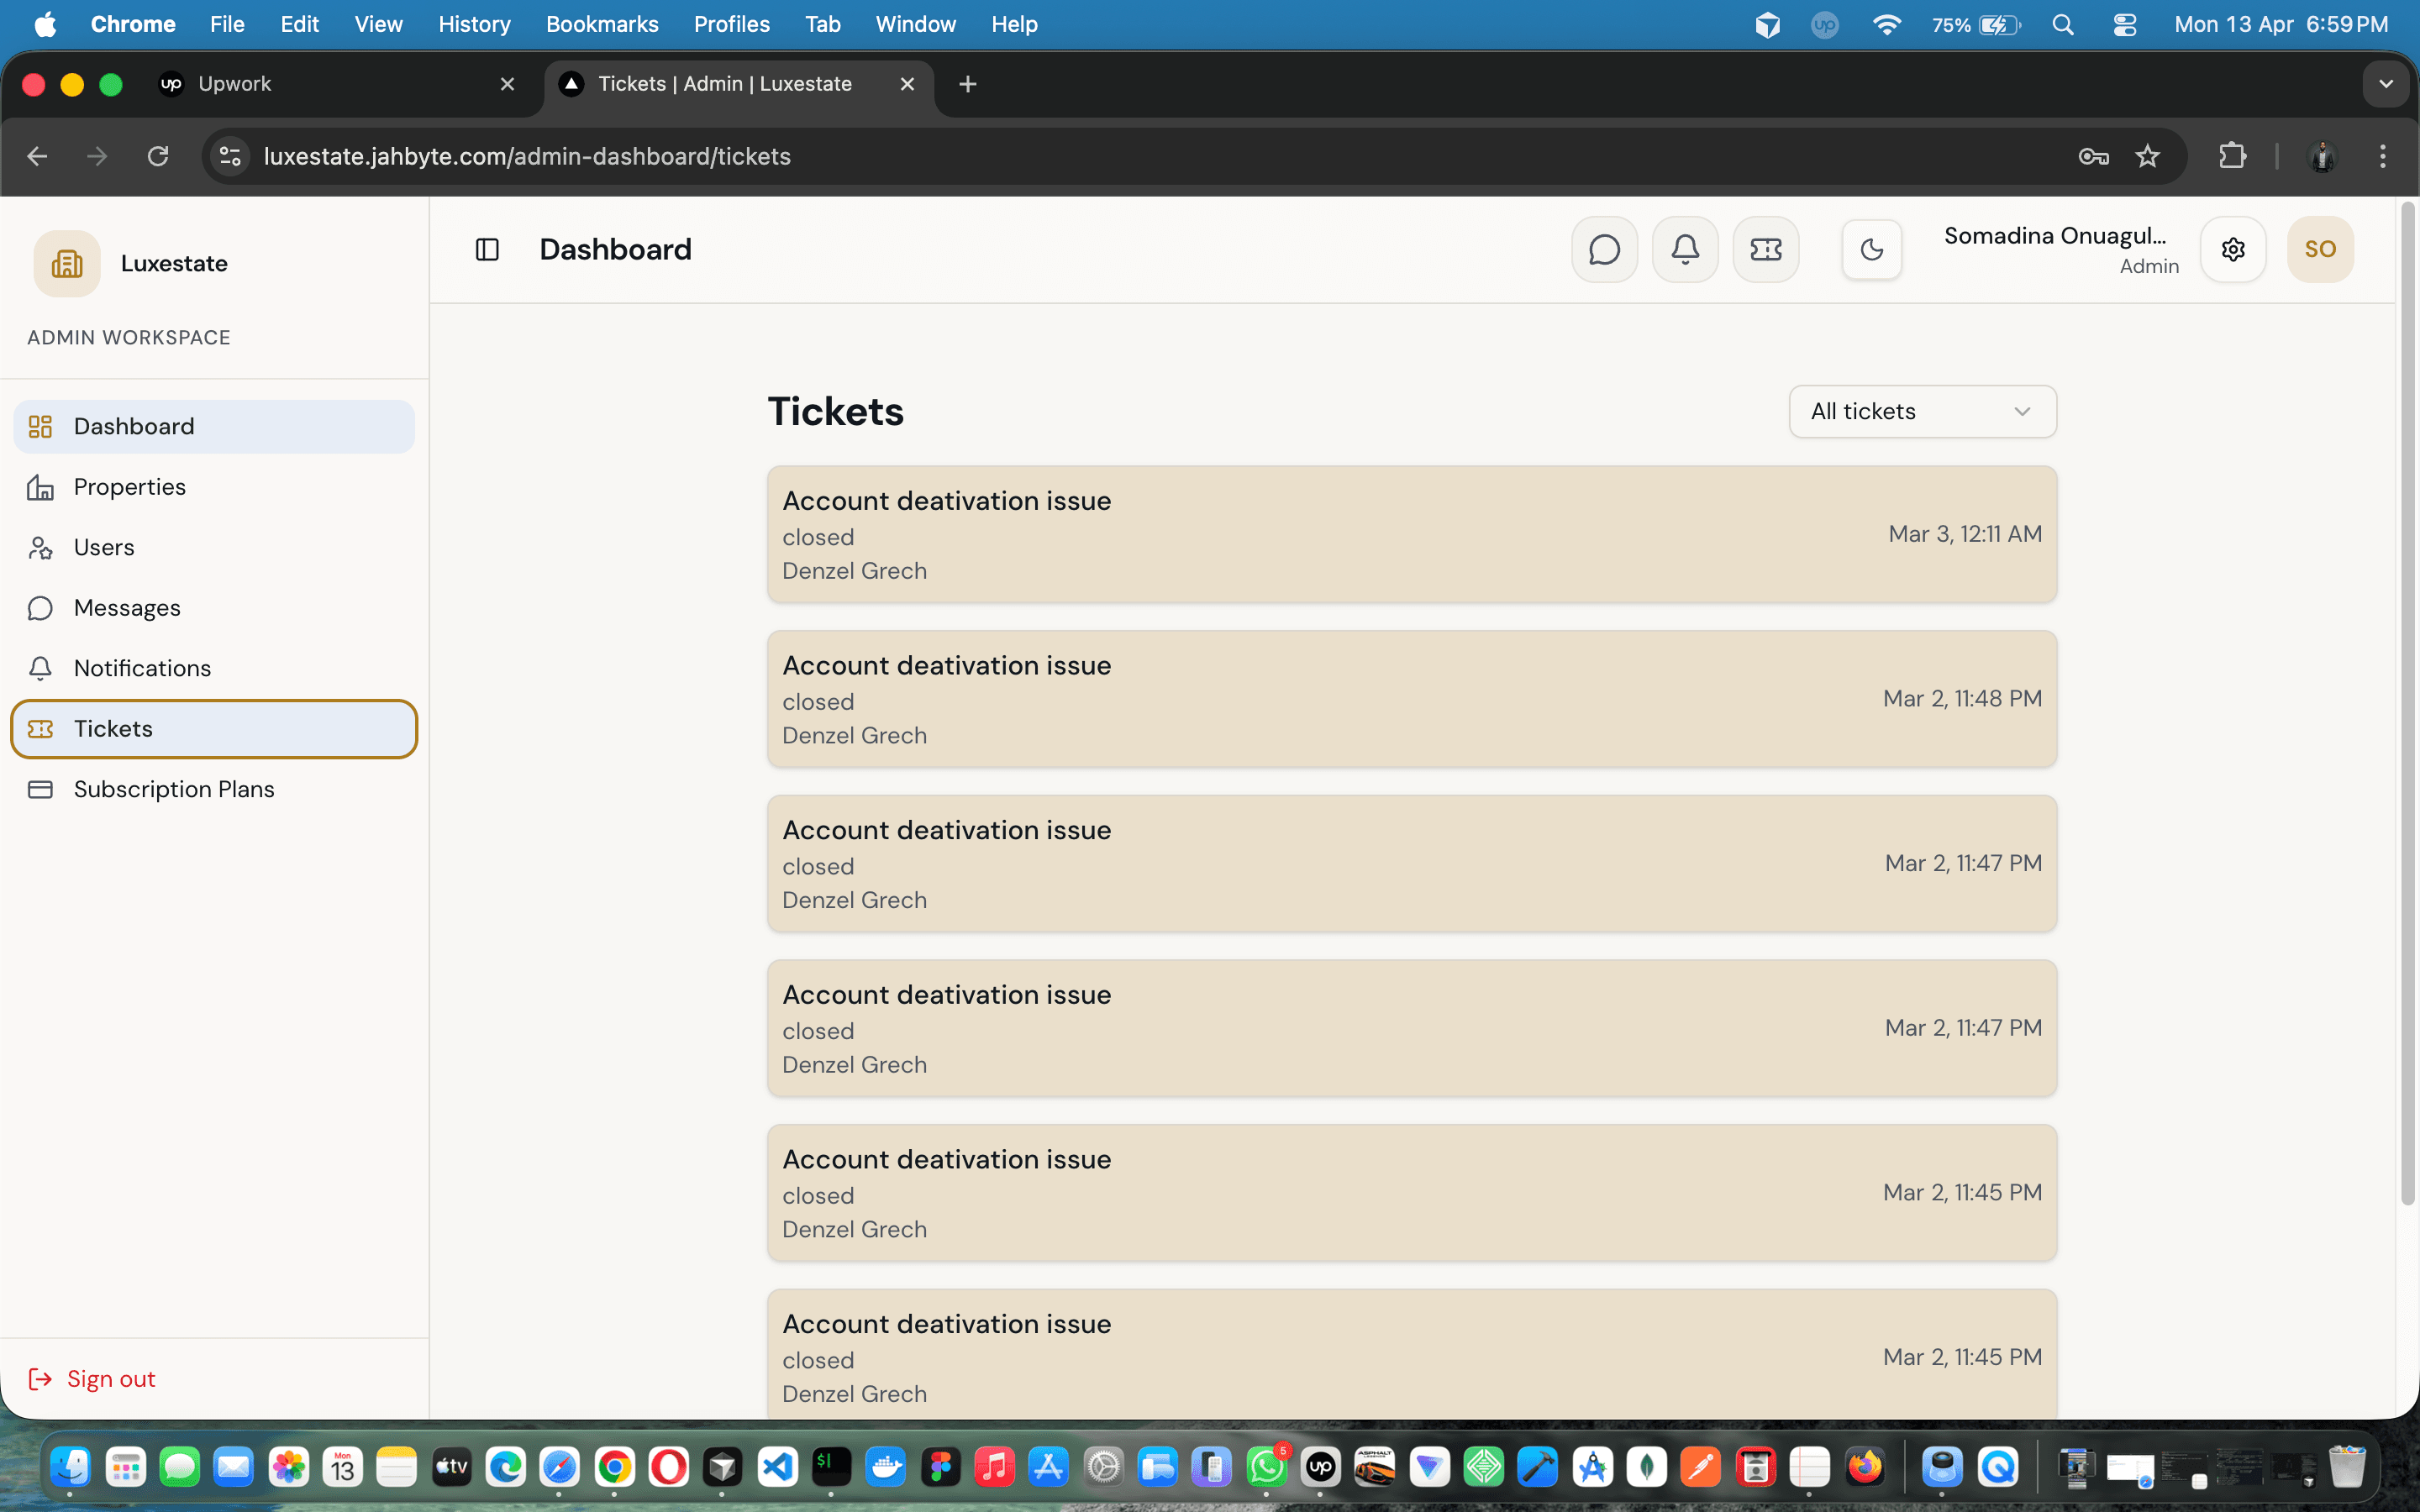2420x1512 pixels.
Task: Toggle the bookmark star for this page
Action: tap(2147, 156)
